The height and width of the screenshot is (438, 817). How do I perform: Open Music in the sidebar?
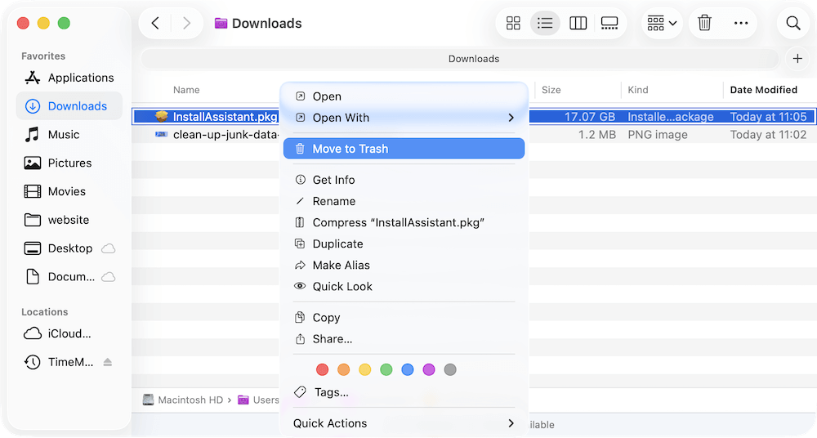click(69, 135)
